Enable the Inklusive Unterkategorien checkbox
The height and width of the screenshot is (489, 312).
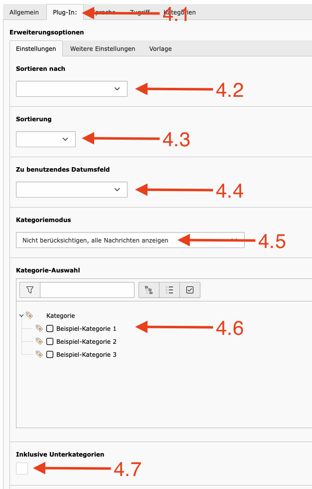pos(22,469)
